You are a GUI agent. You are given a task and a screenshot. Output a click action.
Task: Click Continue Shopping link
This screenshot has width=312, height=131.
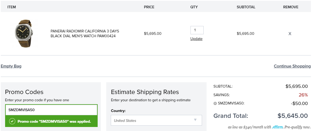[x=292, y=66]
